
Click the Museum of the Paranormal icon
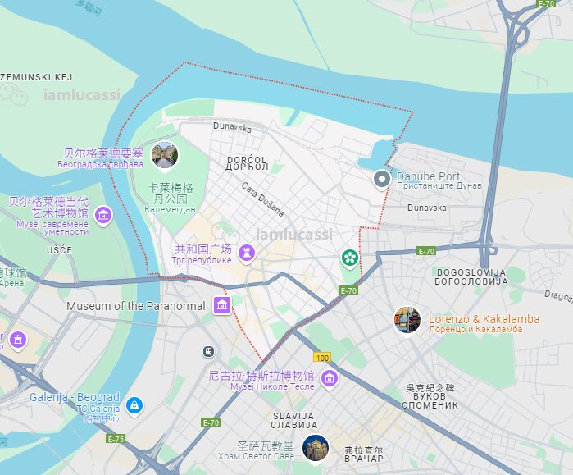[222, 305]
